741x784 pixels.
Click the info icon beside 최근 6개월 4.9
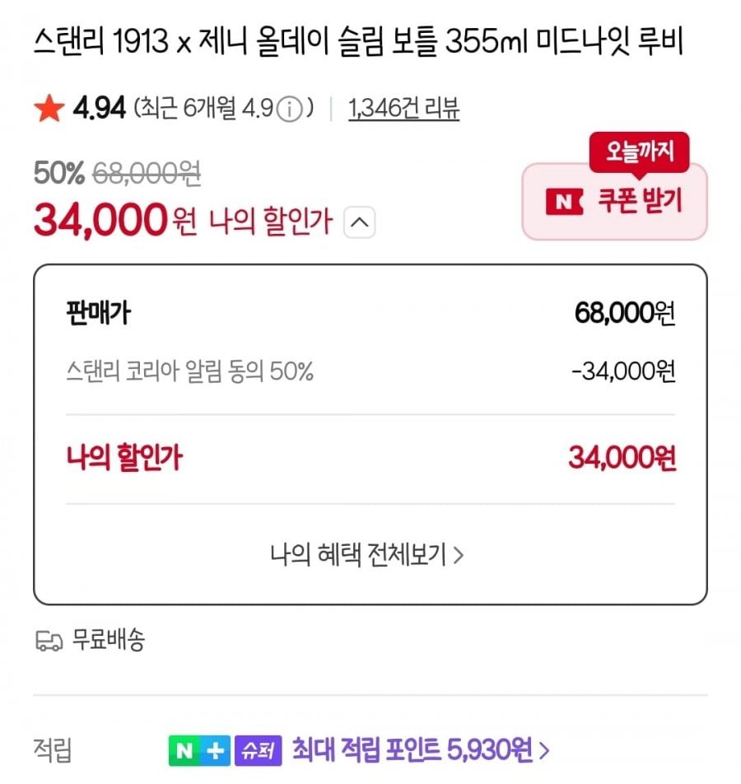click(x=287, y=109)
